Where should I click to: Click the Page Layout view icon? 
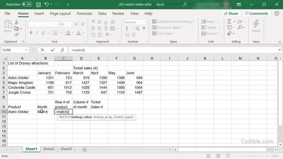click(x=218, y=155)
